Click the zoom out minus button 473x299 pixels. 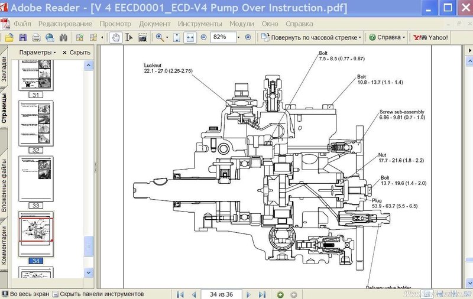204,37
